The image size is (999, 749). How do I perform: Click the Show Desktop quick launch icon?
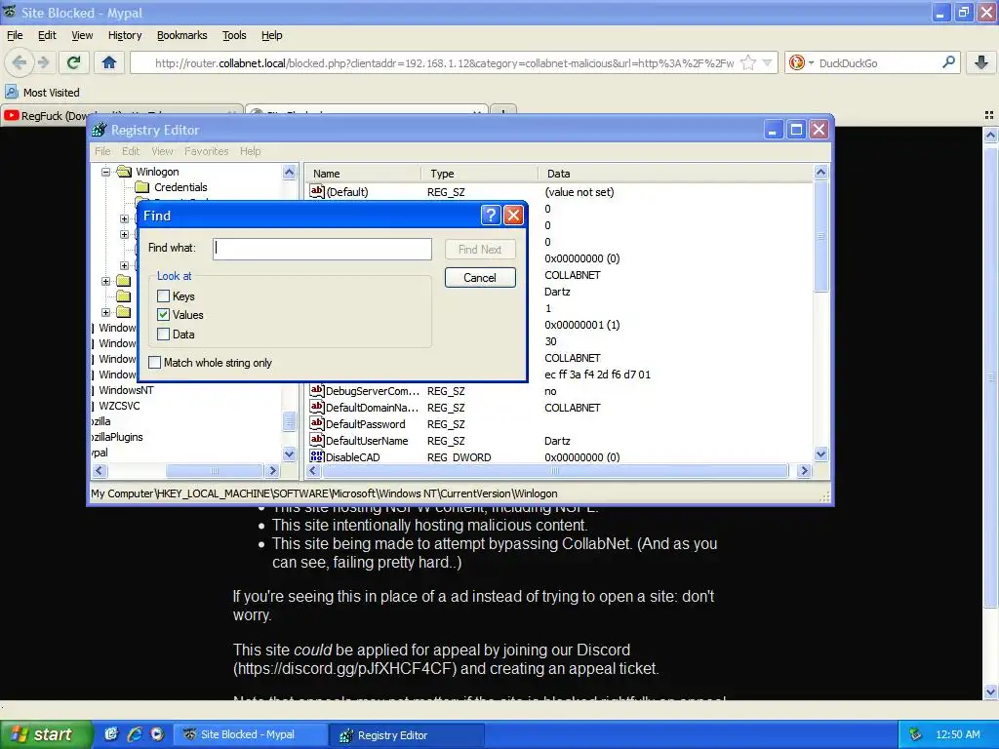pyautogui.click(x=111, y=734)
